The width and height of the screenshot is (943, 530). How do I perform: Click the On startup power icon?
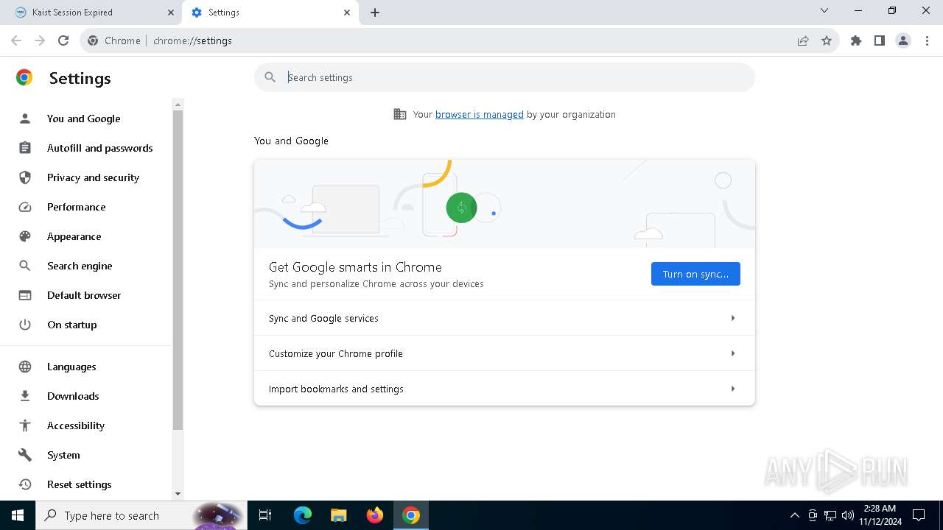pos(25,325)
